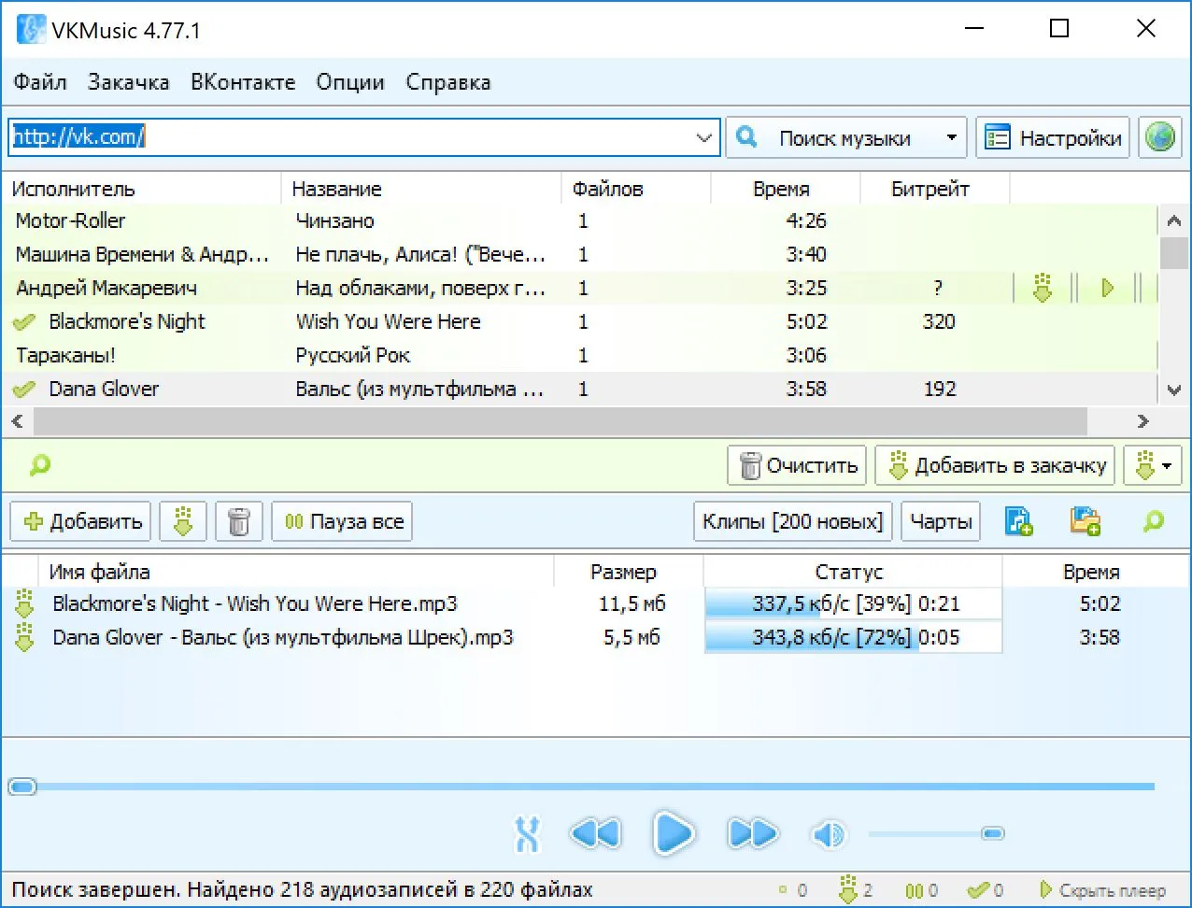
Task: Sort downloads by Размер header
Action: (629, 572)
